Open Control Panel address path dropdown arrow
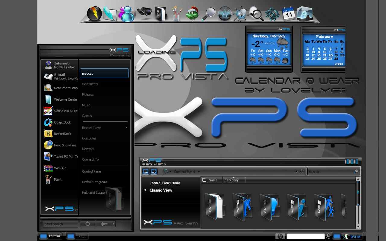 pos(199,172)
